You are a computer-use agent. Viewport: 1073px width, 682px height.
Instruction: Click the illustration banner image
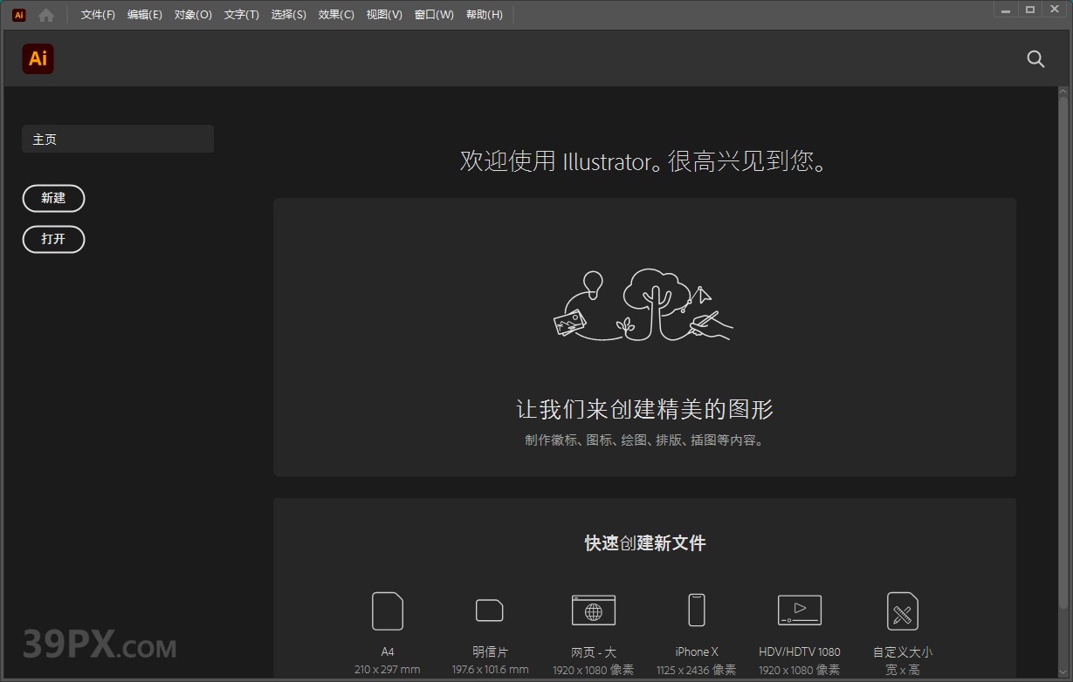click(644, 303)
